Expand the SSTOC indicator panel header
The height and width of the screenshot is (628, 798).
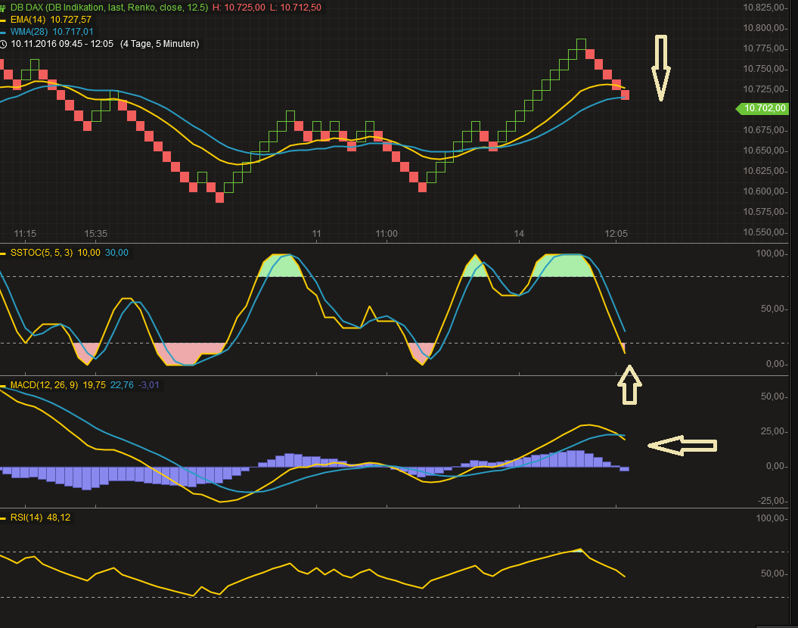[x=43, y=252]
